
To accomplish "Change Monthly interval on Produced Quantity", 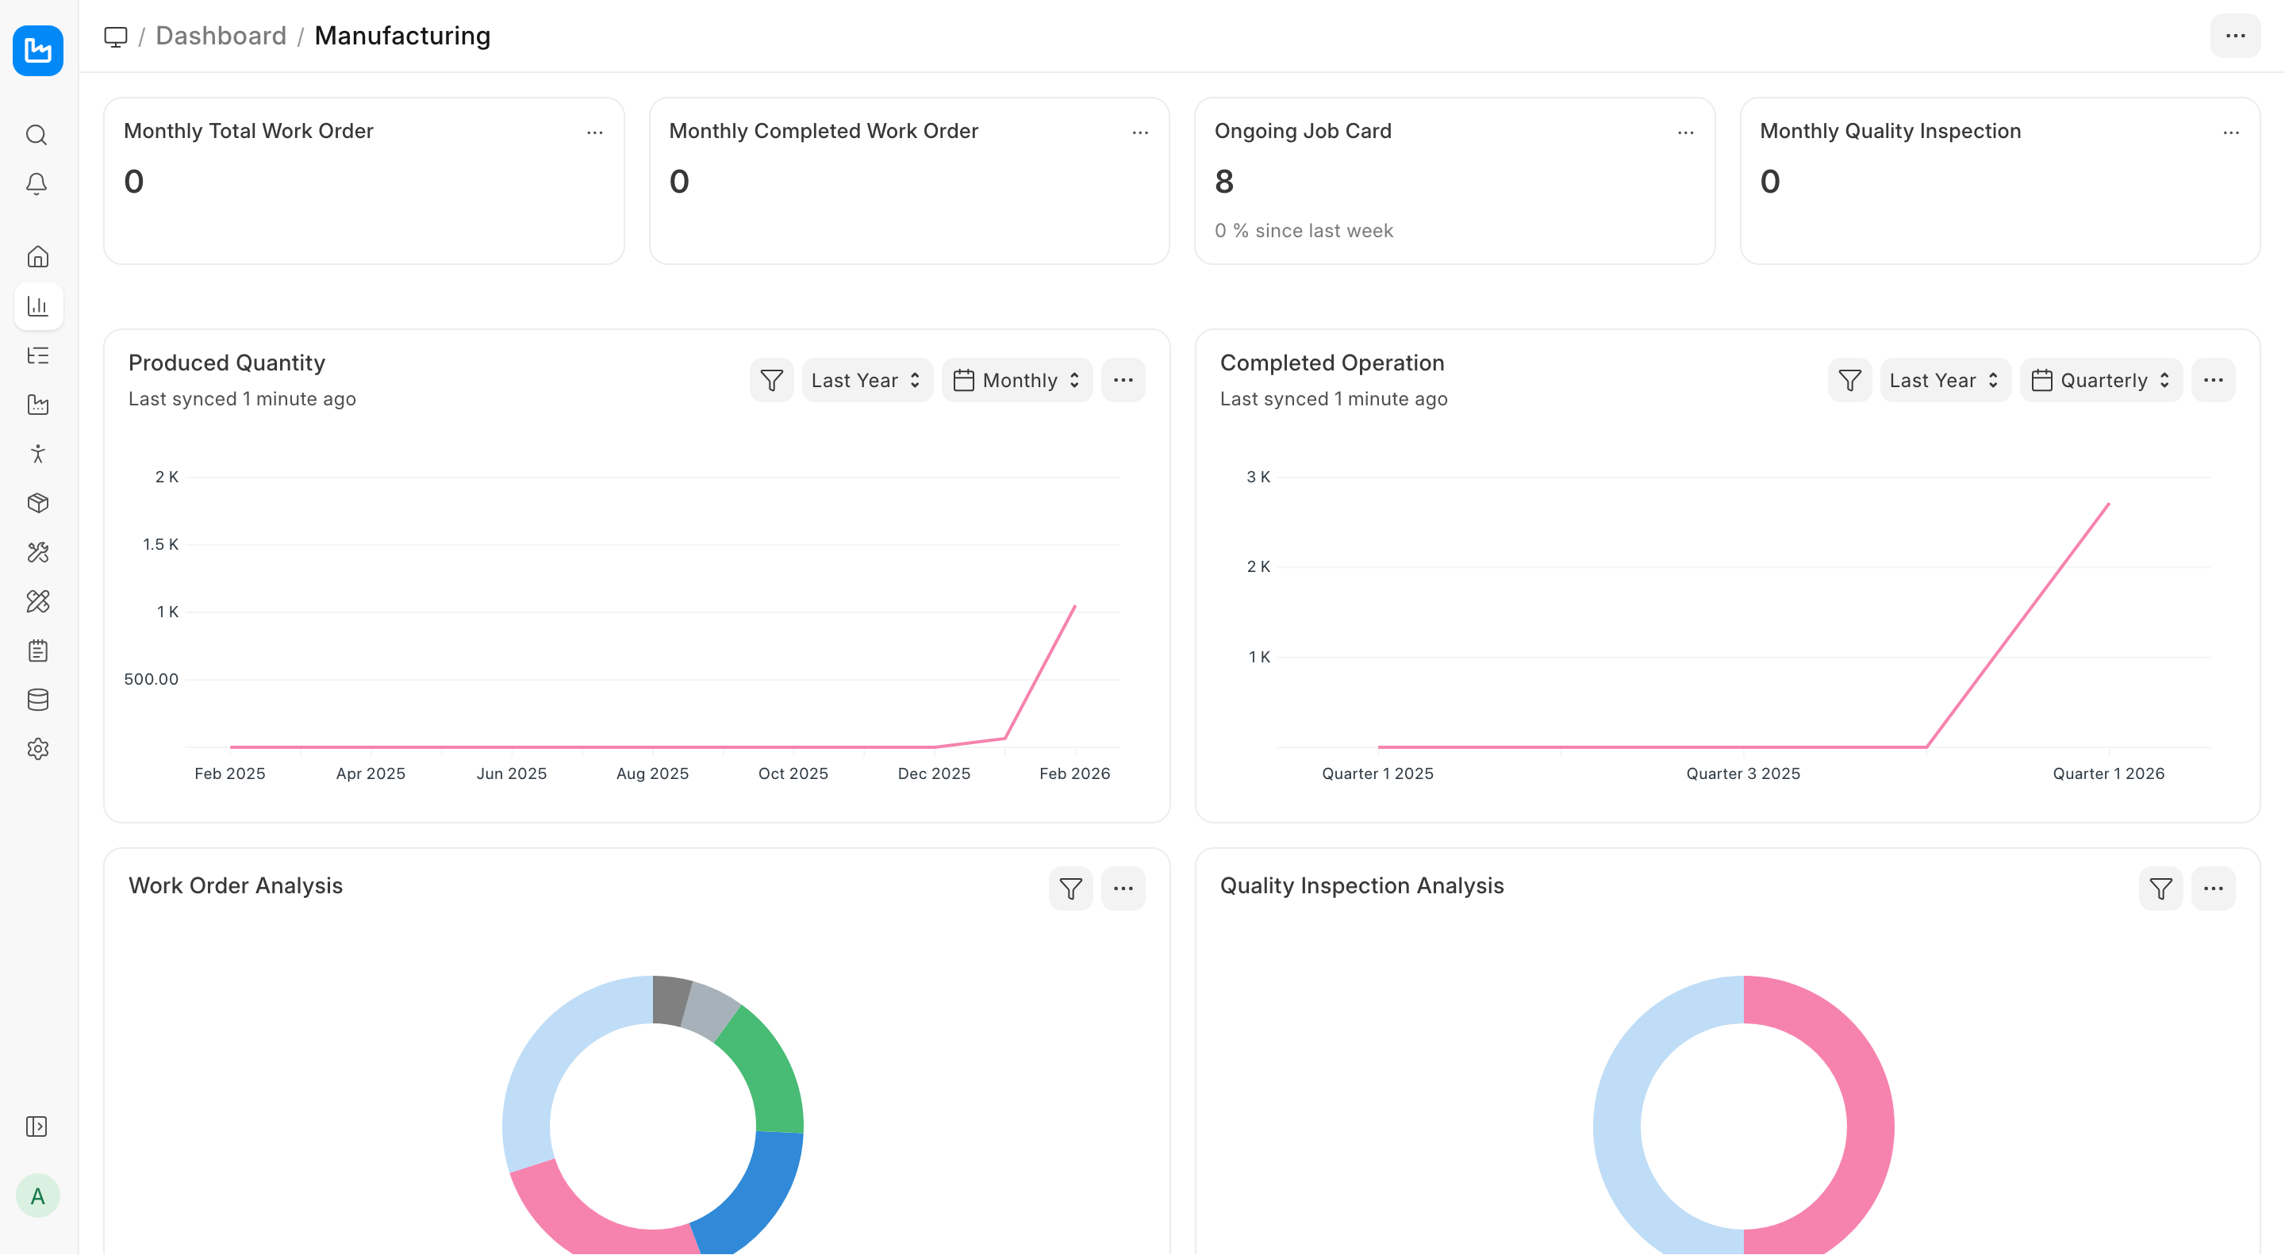I will point(1016,381).
